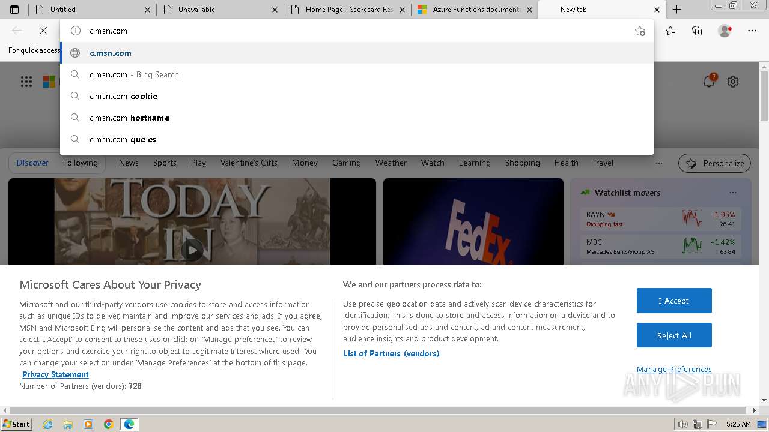Click the Reject All button

click(x=674, y=335)
